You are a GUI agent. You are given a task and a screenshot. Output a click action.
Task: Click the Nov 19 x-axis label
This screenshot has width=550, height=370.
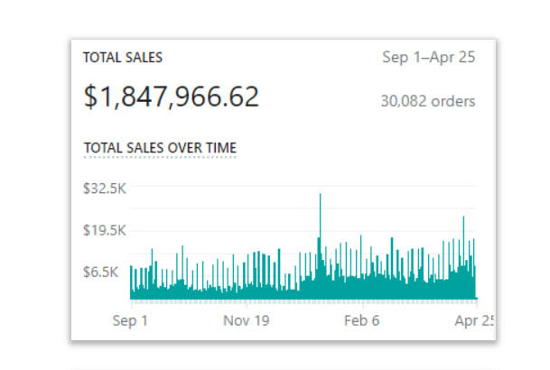click(247, 319)
